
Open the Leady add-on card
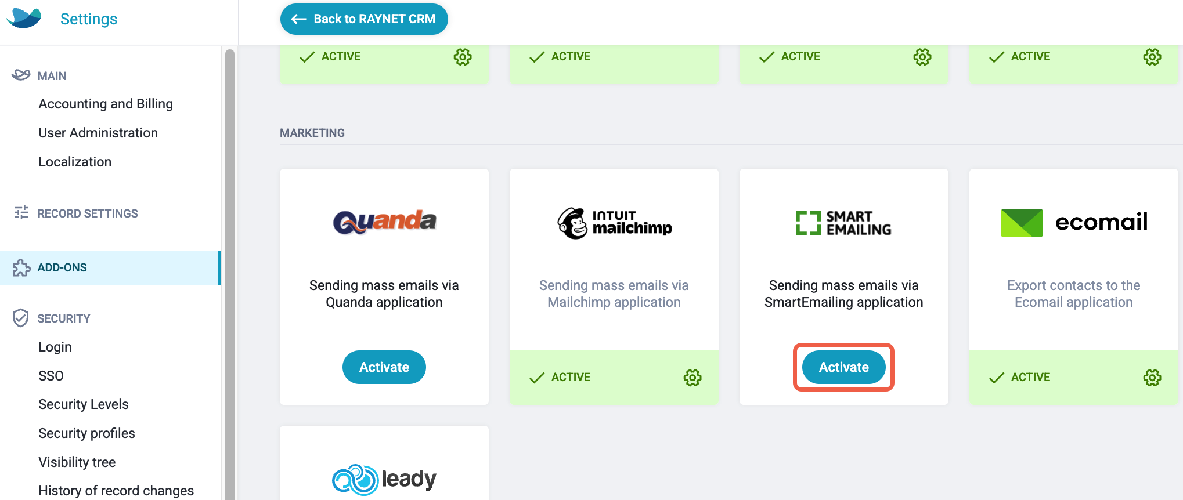tap(384, 463)
